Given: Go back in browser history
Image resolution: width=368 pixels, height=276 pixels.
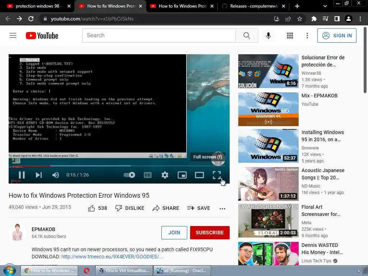Looking at the screenshot, I should 8,19.
